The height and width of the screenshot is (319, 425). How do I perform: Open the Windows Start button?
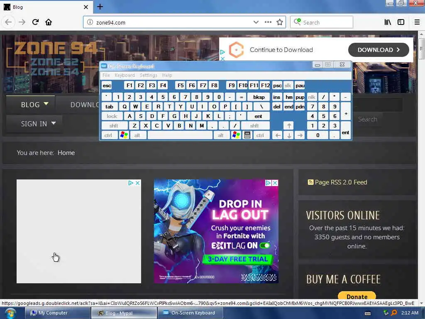(10, 313)
